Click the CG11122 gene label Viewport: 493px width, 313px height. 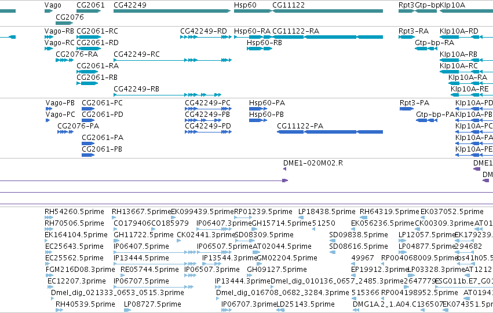[289, 5]
